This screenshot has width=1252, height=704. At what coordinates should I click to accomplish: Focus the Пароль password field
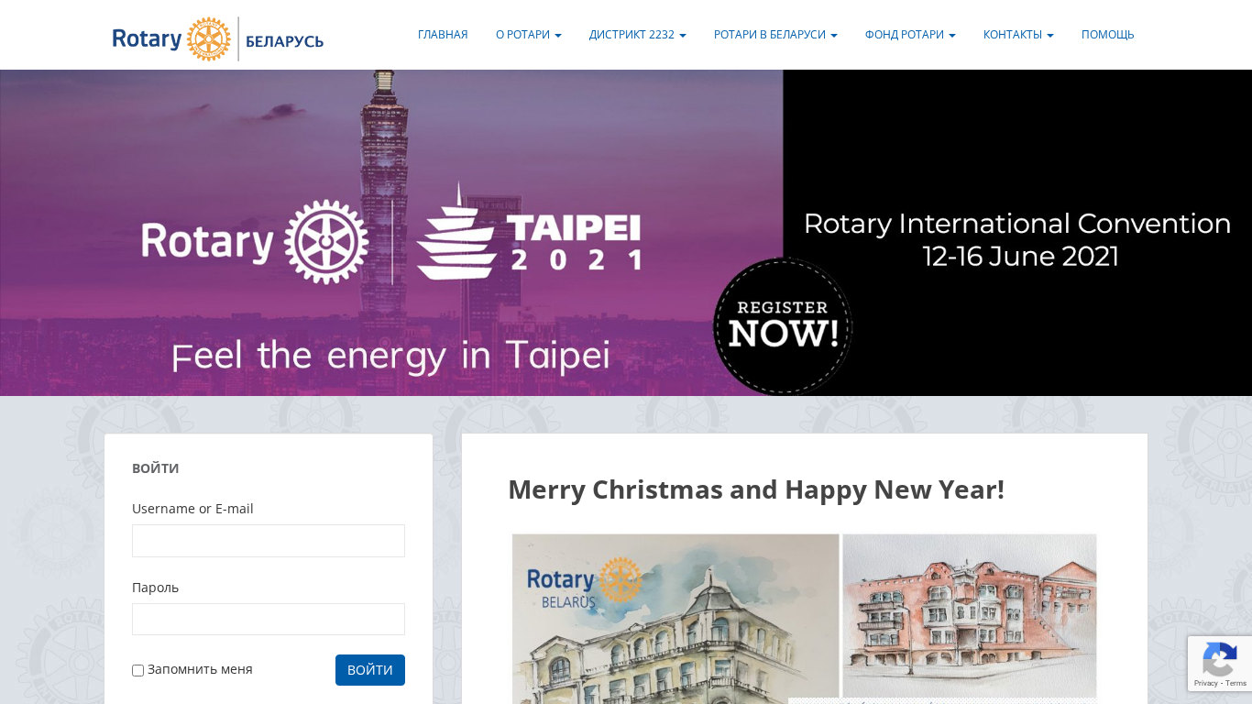coord(269,620)
